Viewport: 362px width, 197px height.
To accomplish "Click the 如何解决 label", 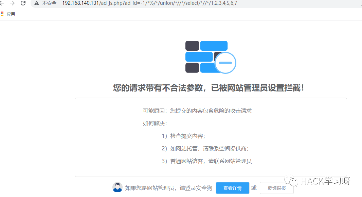I will coord(155,124).
